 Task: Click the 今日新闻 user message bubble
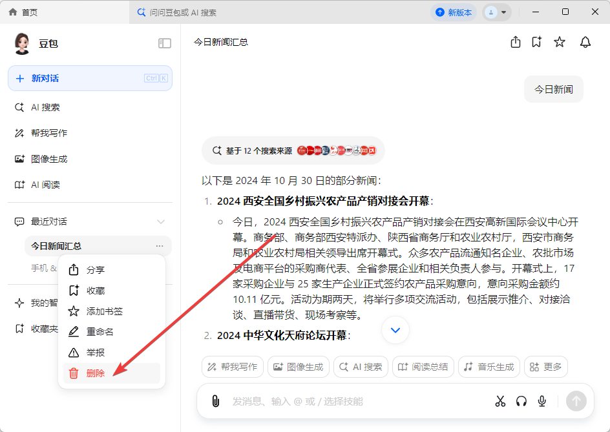click(x=554, y=89)
